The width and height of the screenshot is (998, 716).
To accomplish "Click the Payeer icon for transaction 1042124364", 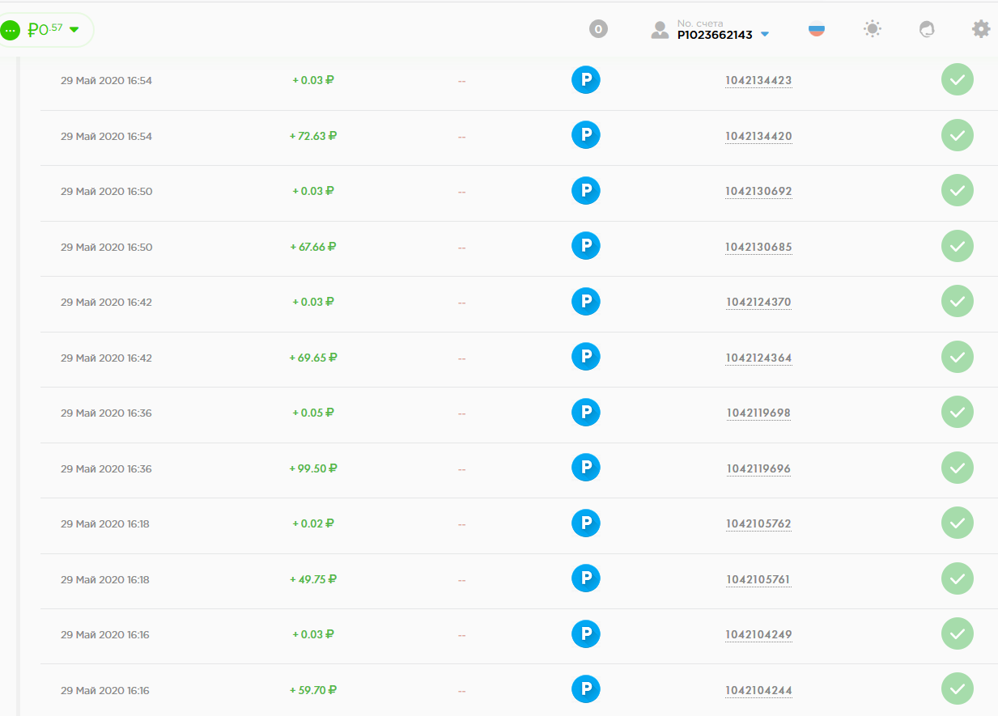I will pos(586,357).
